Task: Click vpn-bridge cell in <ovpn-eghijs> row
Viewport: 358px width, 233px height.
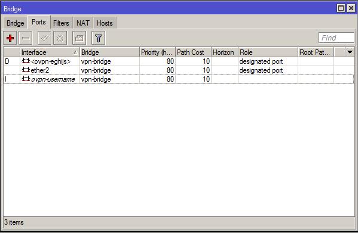Action: point(96,61)
